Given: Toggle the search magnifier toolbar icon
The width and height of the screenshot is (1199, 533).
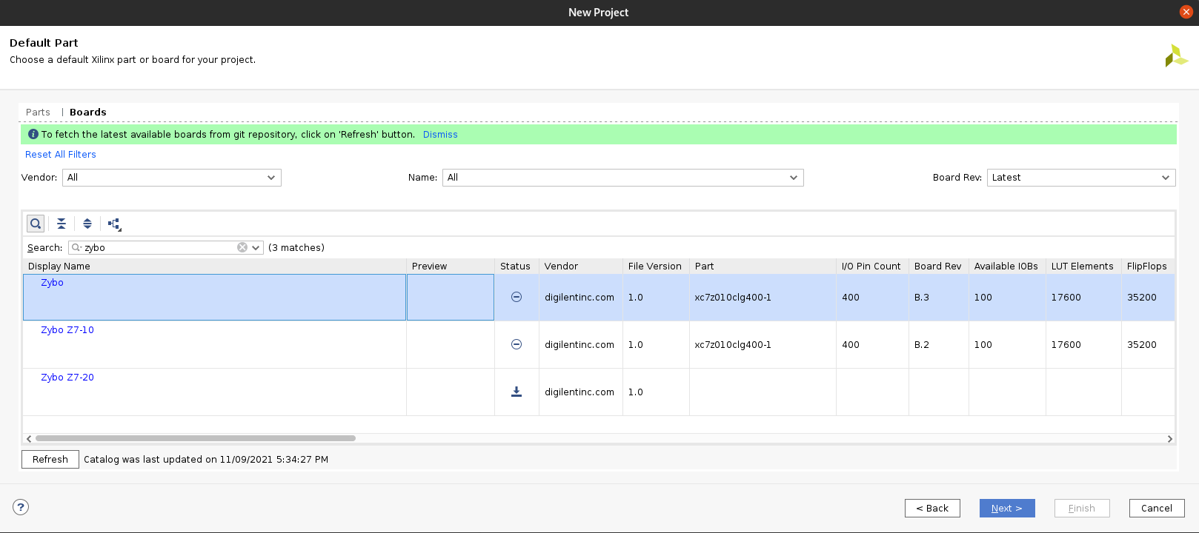Looking at the screenshot, I should pyautogui.click(x=35, y=224).
